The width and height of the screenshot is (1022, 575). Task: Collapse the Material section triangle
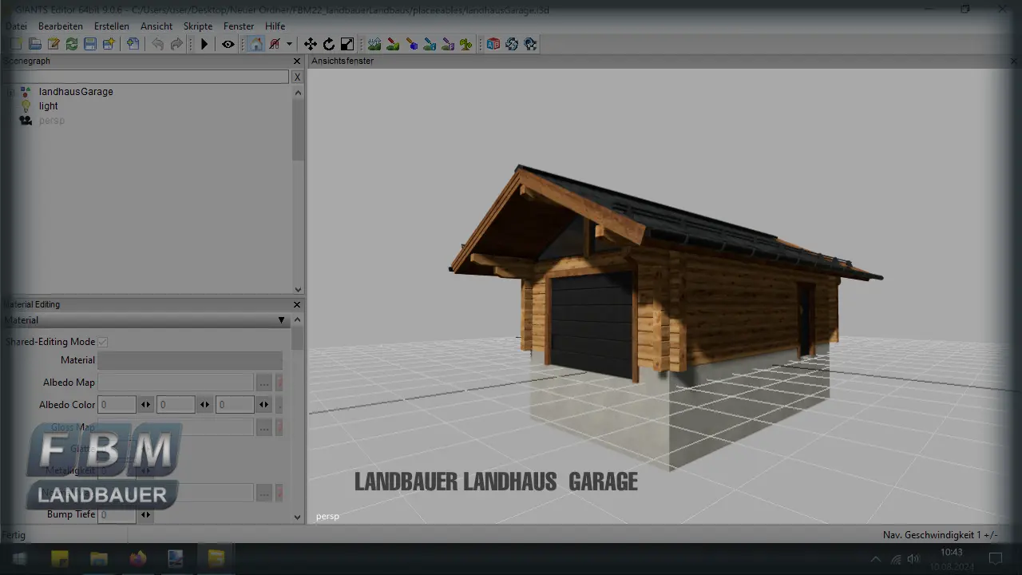[281, 320]
